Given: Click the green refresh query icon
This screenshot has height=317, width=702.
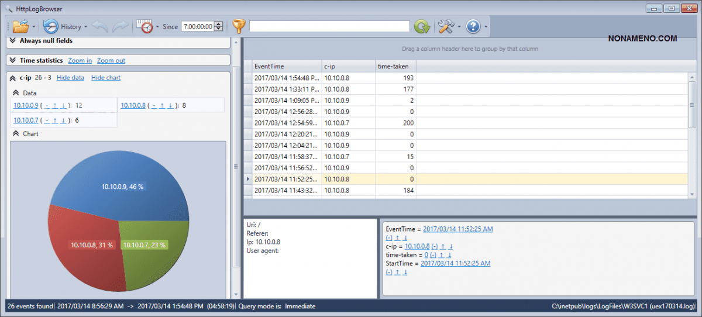Looking at the screenshot, I should tap(421, 26).
